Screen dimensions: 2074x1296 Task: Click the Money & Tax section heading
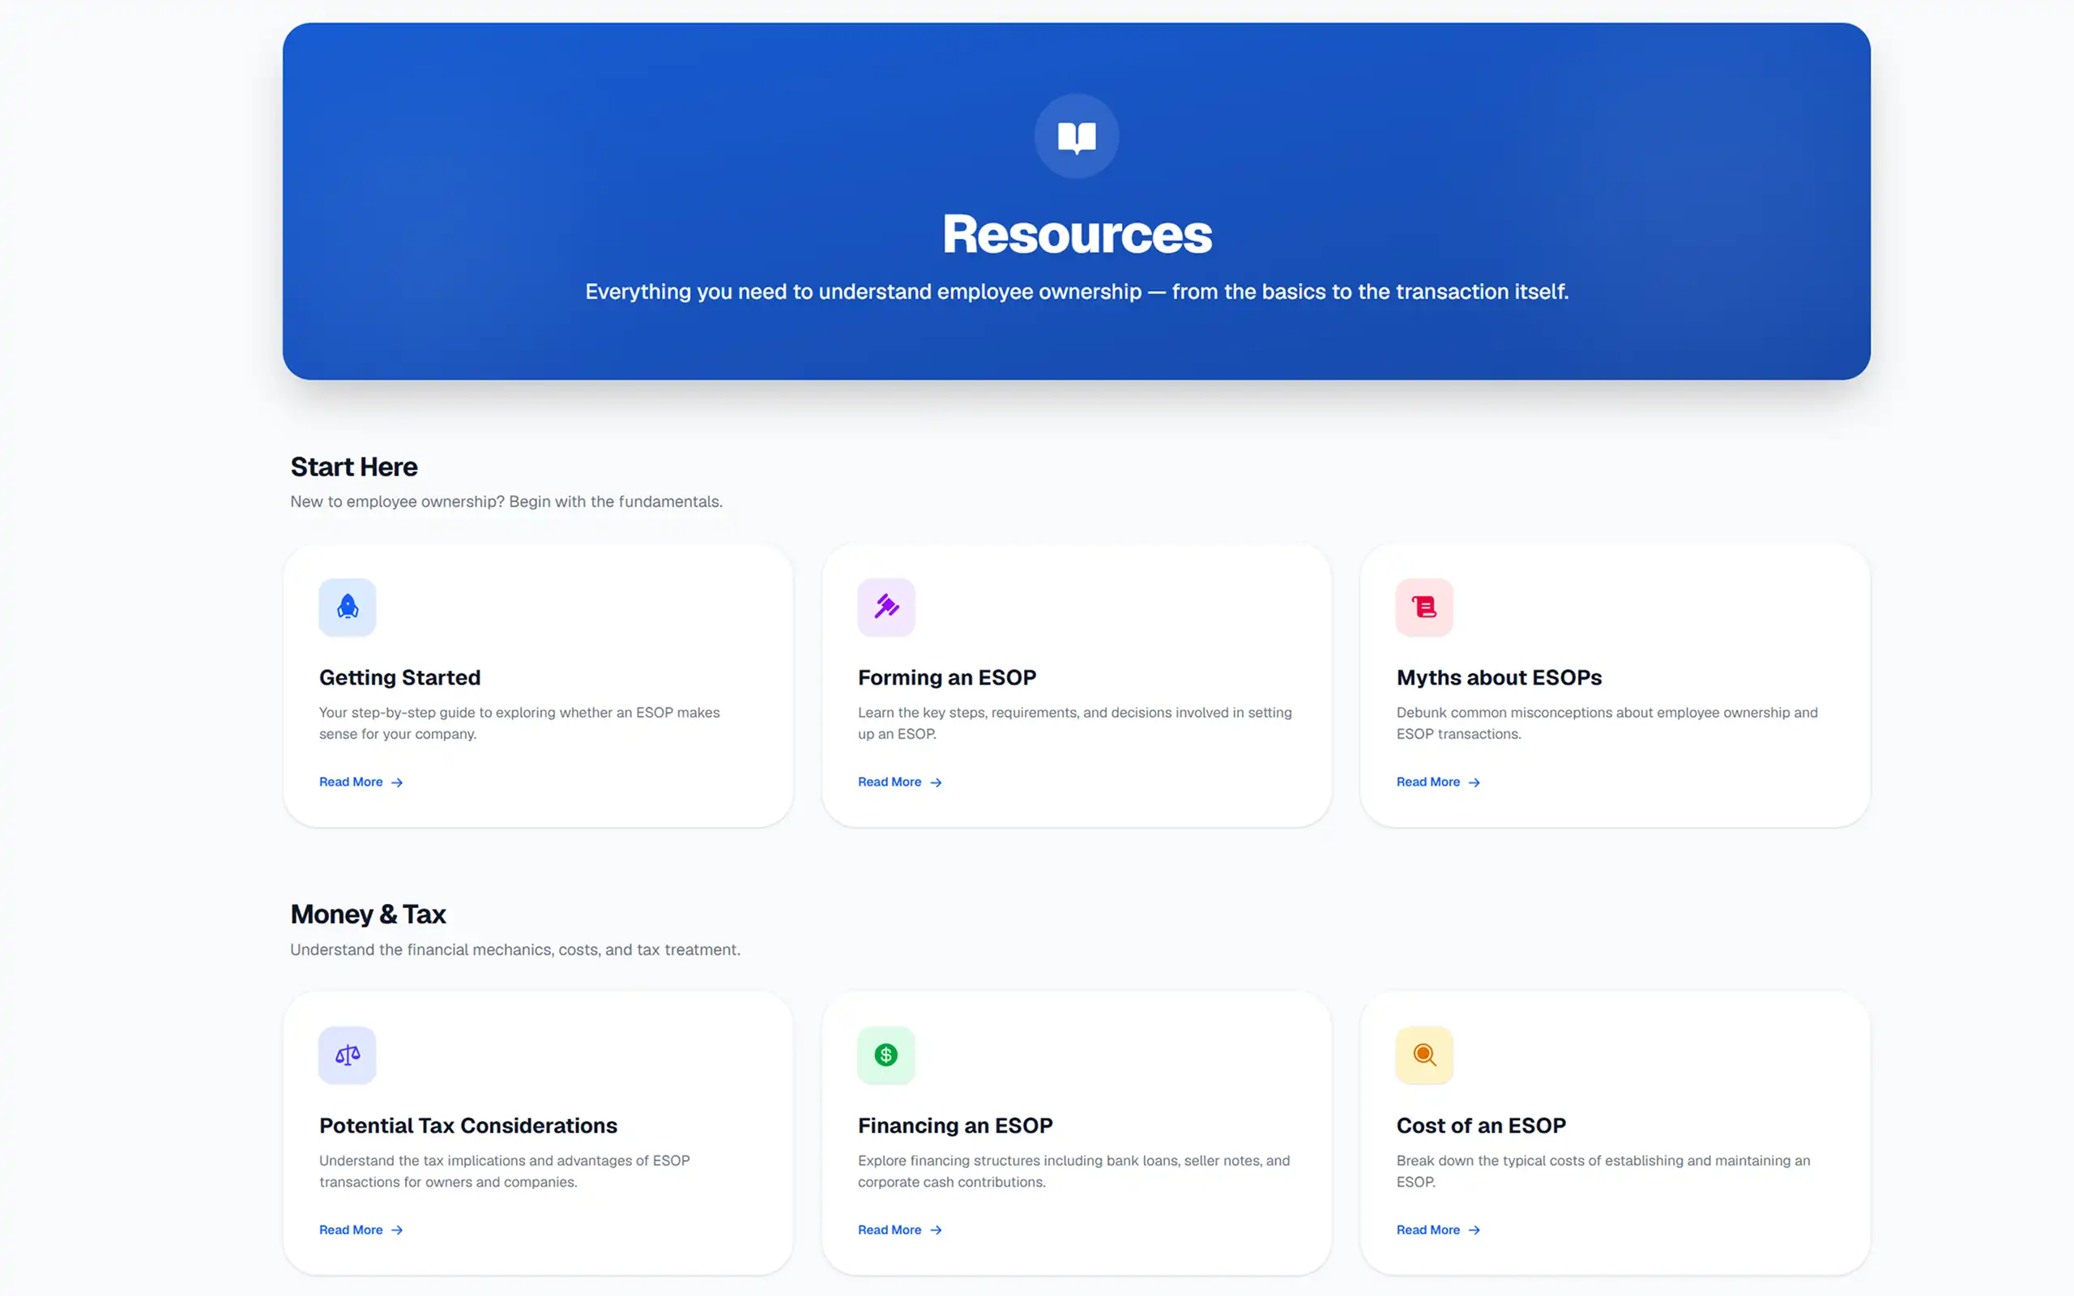pos(368,914)
